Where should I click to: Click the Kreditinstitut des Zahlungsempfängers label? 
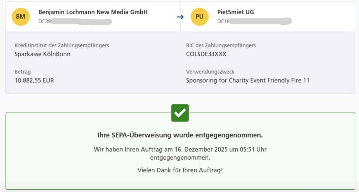point(62,46)
